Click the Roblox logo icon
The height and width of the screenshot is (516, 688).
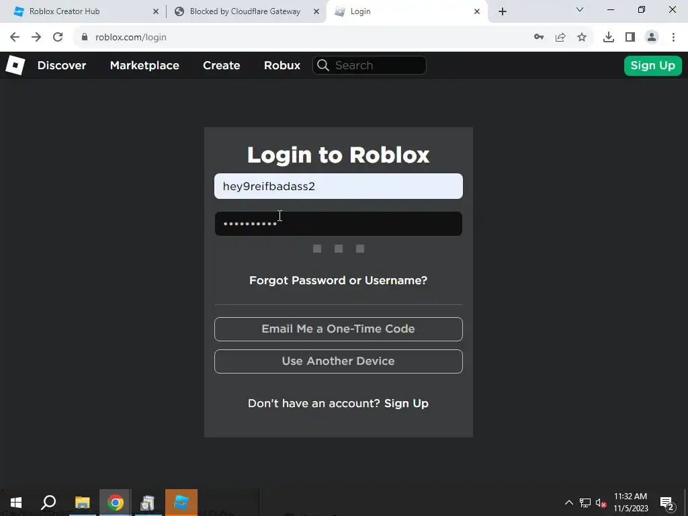pyautogui.click(x=15, y=65)
